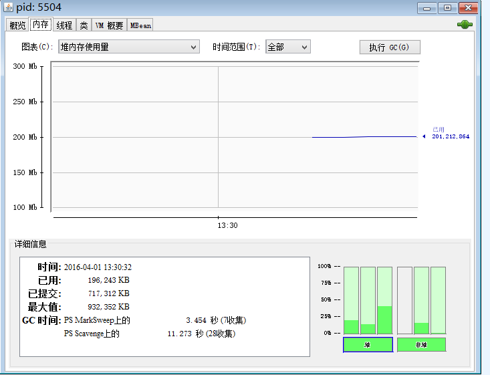Click the 已用 201,212,864 chart marker
This screenshot has height=375, width=490.
click(x=447, y=134)
